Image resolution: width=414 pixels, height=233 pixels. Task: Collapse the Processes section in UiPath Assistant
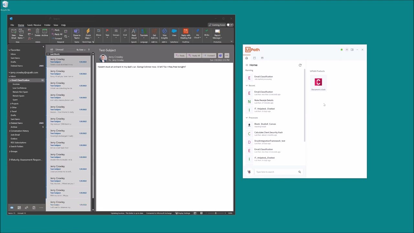247,118
